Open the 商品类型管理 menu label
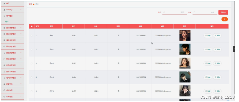The image size is (239, 102). click(11, 65)
